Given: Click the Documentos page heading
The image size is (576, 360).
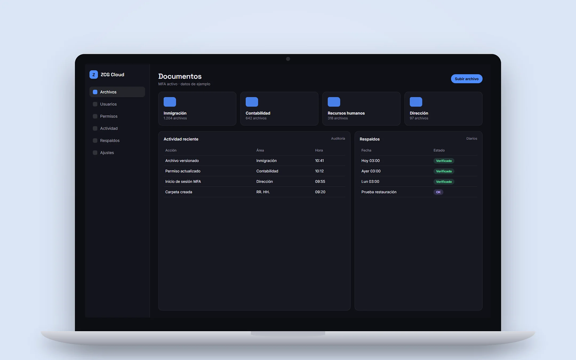Looking at the screenshot, I should 180,76.
